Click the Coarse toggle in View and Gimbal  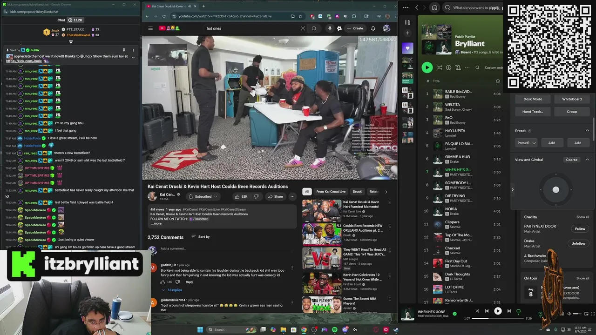point(571,160)
